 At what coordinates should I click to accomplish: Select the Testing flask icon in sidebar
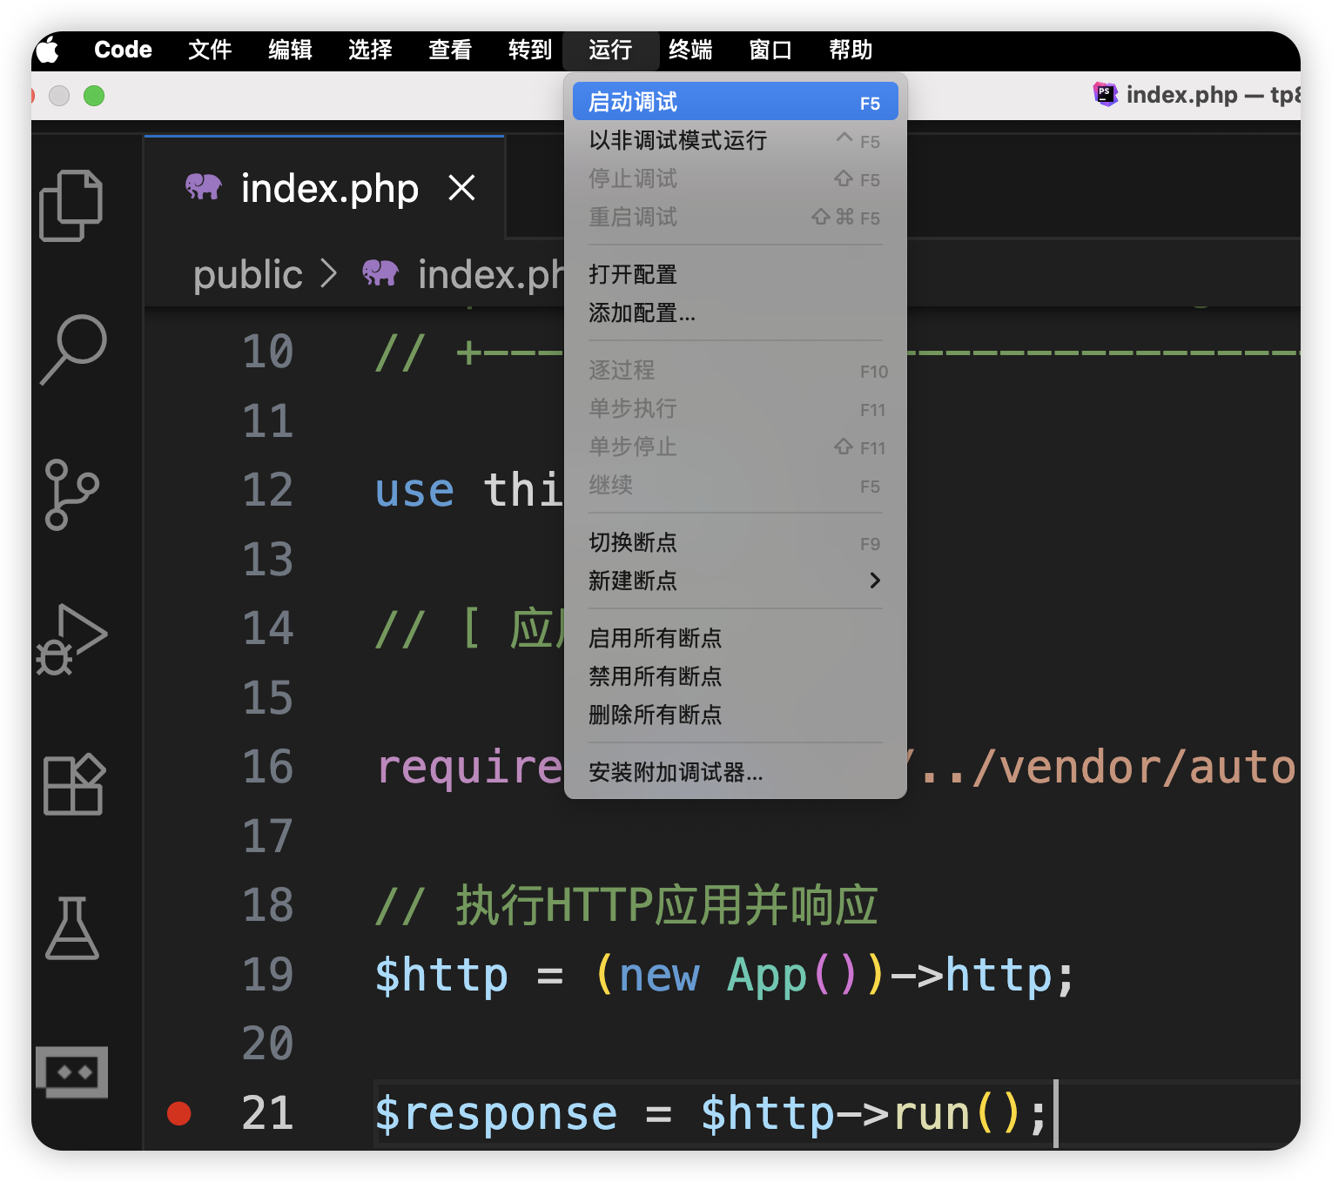tap(71, 930)
